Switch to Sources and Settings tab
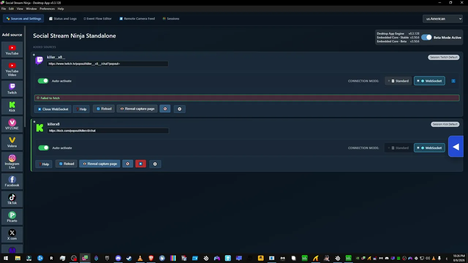This screenshot has width=468, height=263. tap(23, 19)
